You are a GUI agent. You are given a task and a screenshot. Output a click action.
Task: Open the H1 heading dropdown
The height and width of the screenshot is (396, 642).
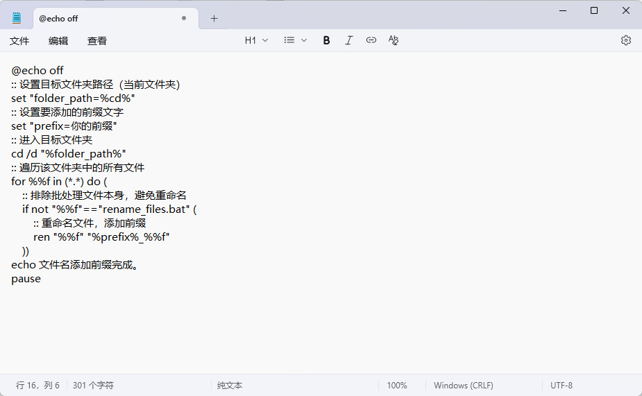pyautogui.click(x=256, y=40)
